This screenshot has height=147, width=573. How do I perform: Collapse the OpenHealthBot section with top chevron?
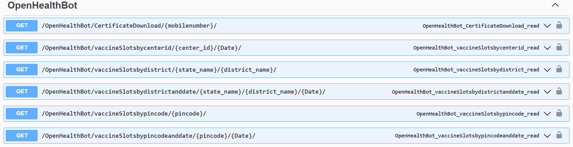click(x=555, y=5)
